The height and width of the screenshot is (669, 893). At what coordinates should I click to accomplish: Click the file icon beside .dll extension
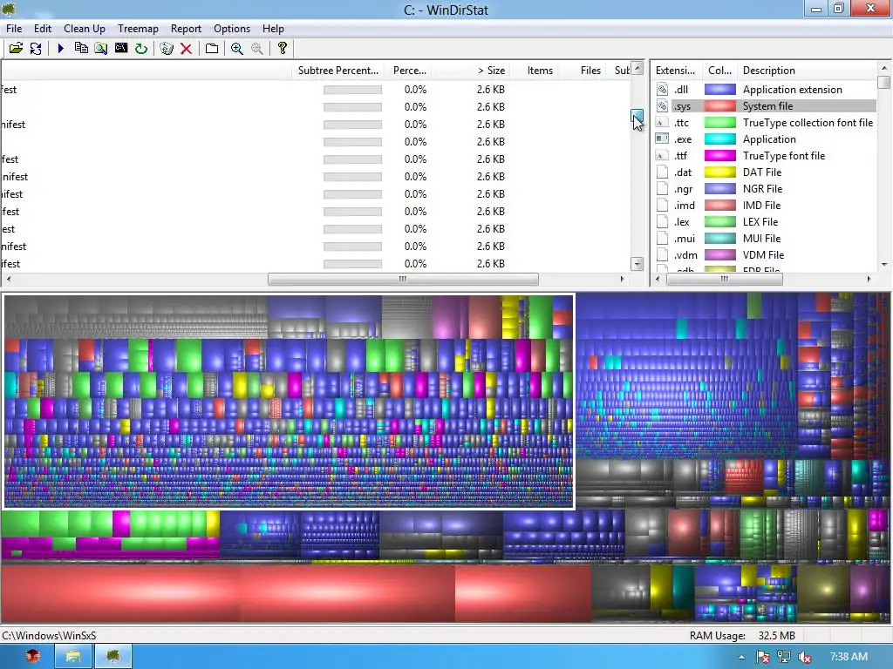tap(662, 90)
